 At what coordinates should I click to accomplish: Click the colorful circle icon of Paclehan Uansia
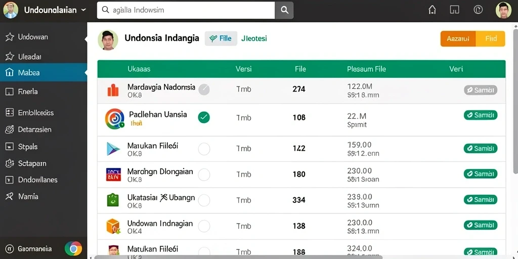click(x=115, y=119)
